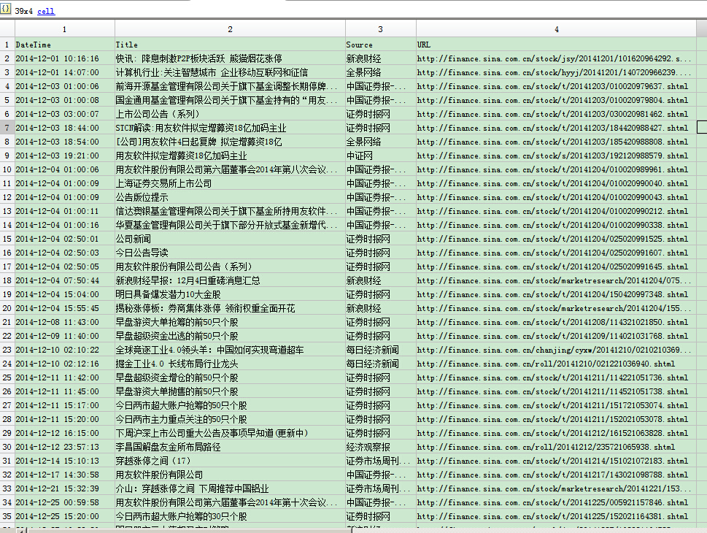Select source 新浪财经 in row 2
The width and height of the screenshot is (707, 533).
pyautogui.click(x=381, y=58)
